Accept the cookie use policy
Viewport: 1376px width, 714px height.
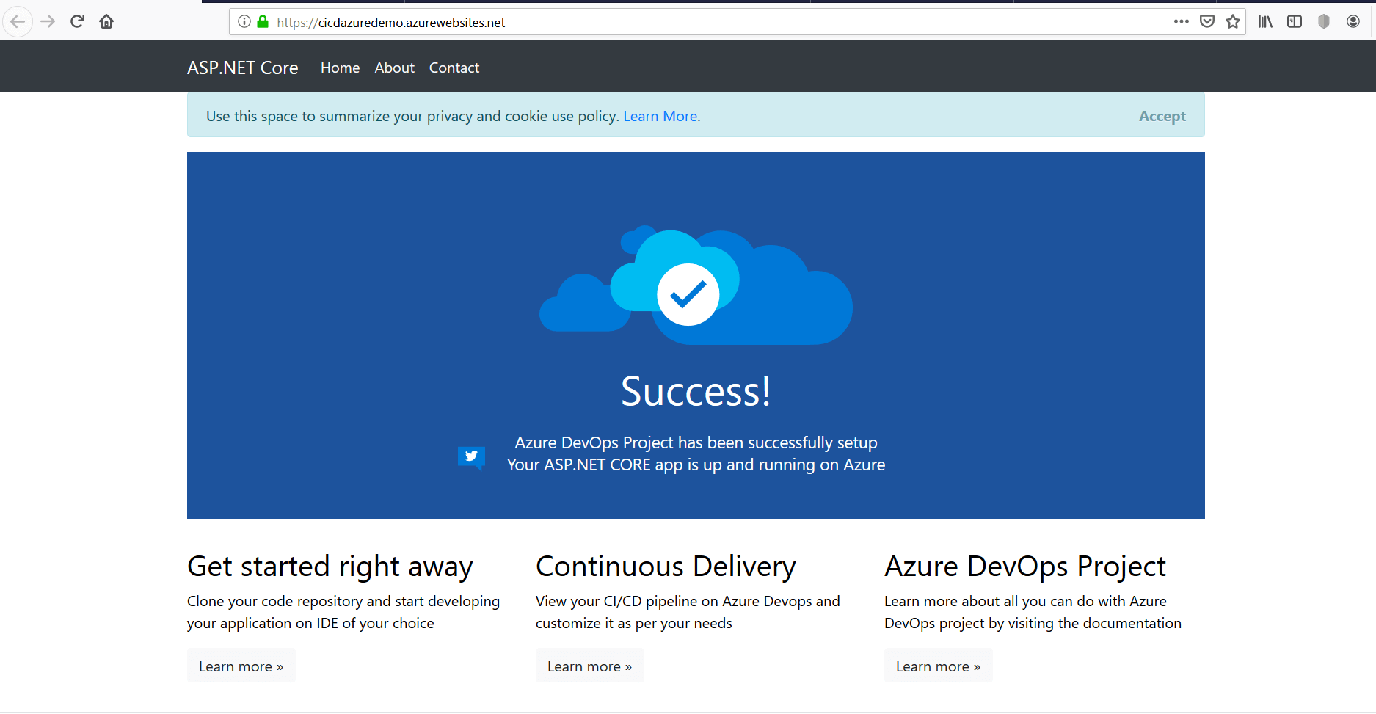tap(1162, 116)
